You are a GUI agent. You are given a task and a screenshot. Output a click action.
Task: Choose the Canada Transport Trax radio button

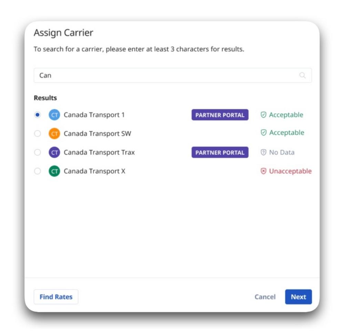(38, 152)
